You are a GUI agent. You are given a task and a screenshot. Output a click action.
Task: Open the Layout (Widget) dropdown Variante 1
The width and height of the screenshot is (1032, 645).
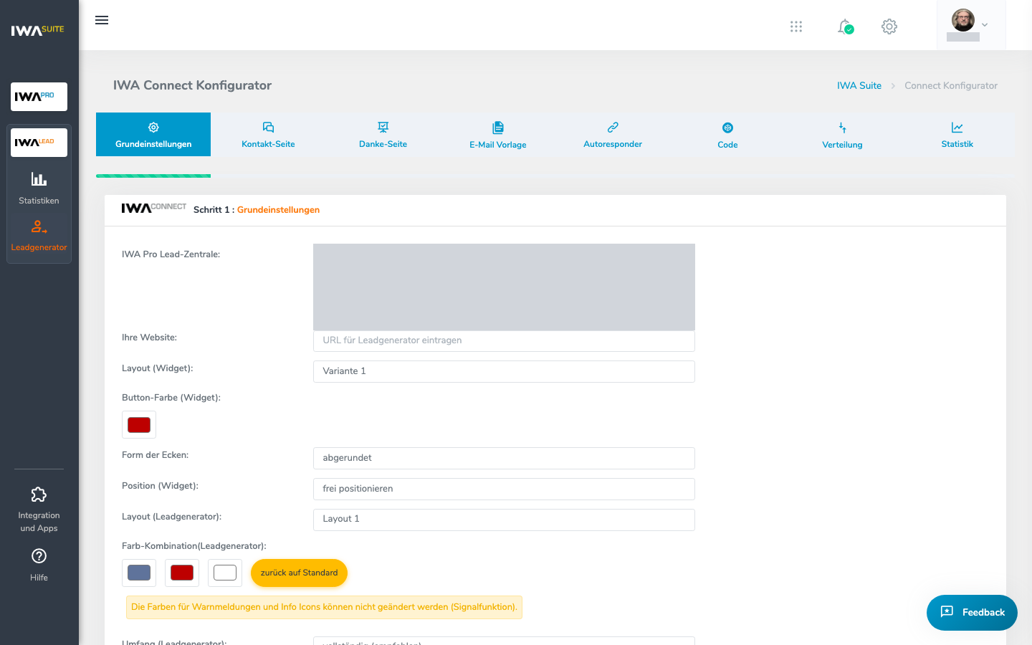(x=504, y=371)
